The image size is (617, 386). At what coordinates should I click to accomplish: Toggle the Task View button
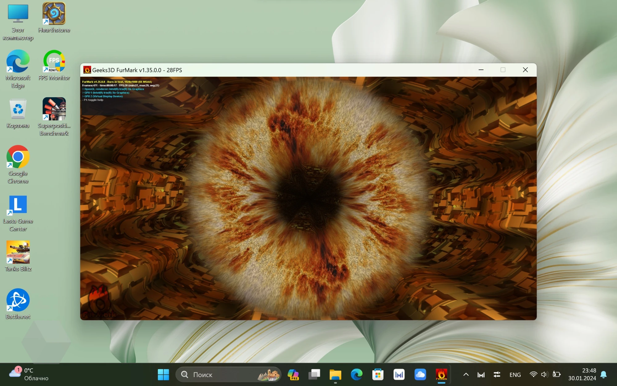click(314, 375)
